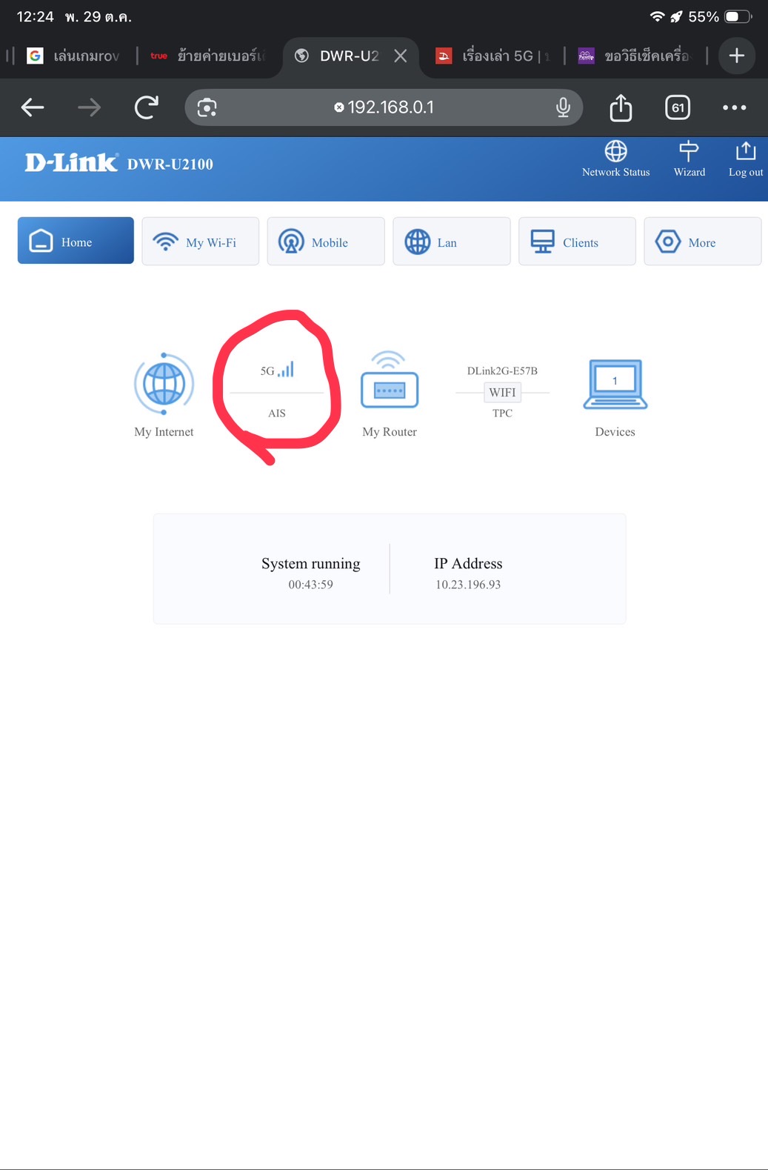This screenshot has width=768, height=1170.
Task: Click the 5G signal strength bars
Action: [x=286, y=369]
